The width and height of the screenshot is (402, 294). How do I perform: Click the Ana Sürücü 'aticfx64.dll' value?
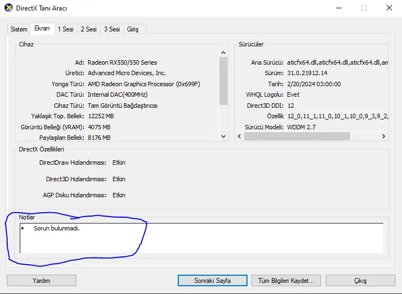[x=337, y=62]
